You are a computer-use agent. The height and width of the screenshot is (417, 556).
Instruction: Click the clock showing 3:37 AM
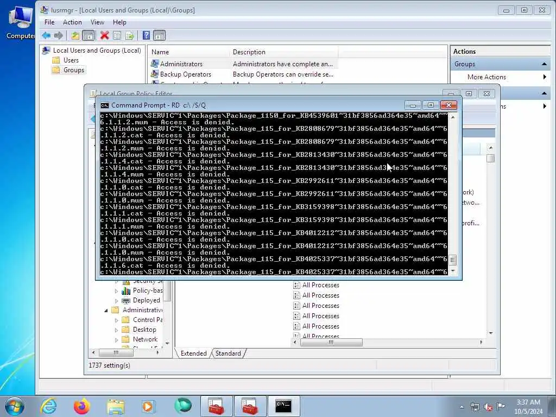tap(528, 402)
